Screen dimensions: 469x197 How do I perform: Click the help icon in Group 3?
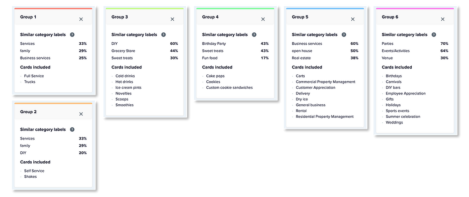163,34
